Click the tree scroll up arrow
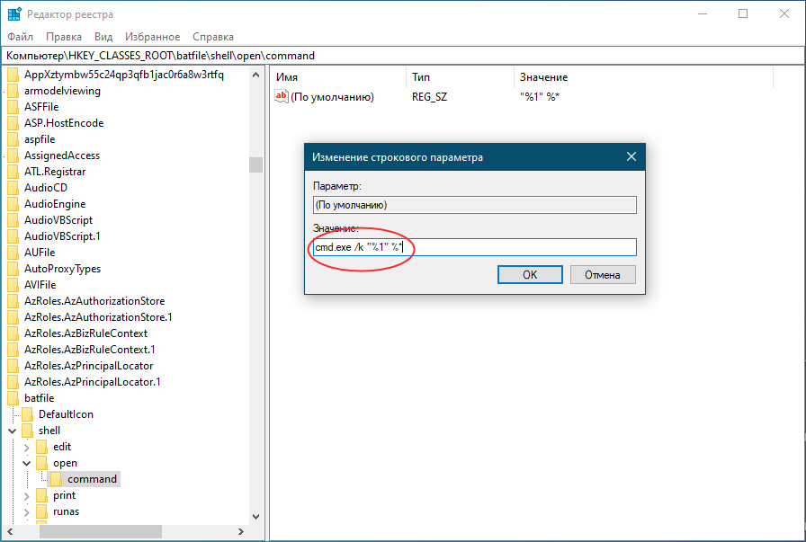Image resolution: width=806 pixels, height=542 pixels. point(256,75)
